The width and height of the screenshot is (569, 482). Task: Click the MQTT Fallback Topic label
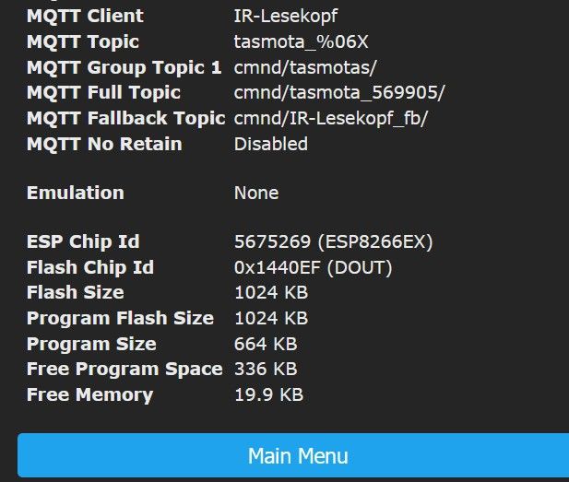tap(125, 118)
